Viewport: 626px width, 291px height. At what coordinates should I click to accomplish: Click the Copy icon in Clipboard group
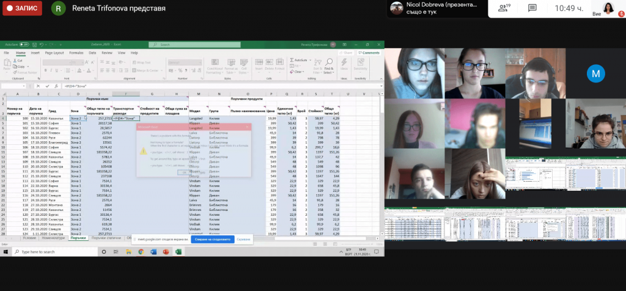15,67
